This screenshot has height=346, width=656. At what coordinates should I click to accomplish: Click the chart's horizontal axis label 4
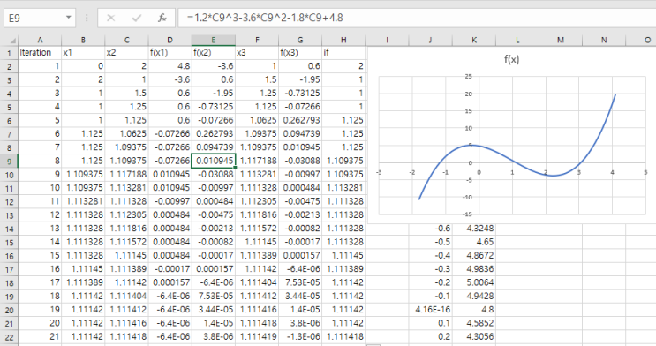[x=613, y=172]
